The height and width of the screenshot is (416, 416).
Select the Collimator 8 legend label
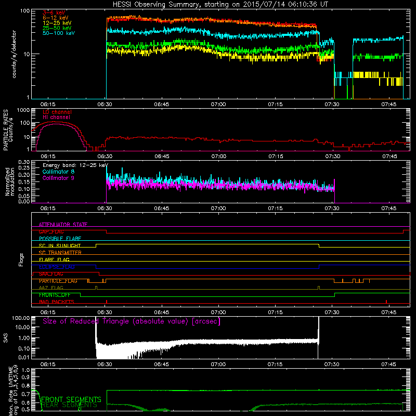point(58,172)
